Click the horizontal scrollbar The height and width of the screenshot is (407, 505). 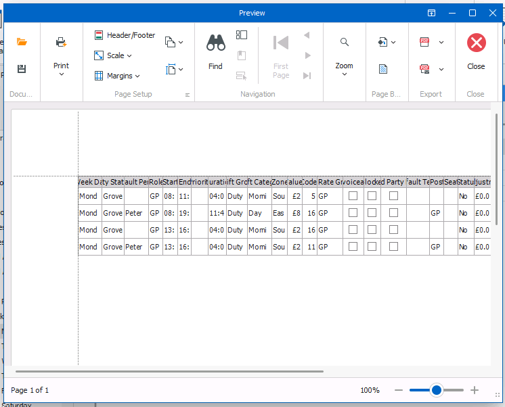tap(169, 371)
